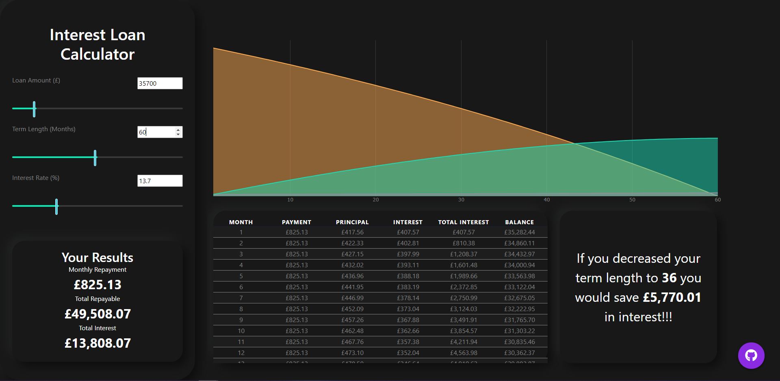Select total interest cell £1,208.37

(464, 254)
